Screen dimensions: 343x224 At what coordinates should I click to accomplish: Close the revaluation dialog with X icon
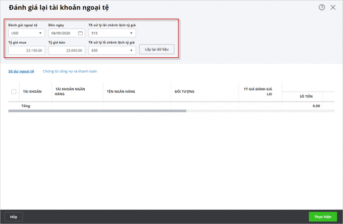click(333, 7)
